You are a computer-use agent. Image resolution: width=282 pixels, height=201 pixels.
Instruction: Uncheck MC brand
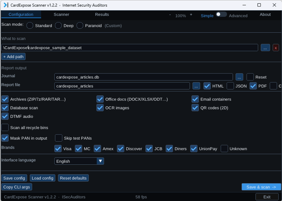tap(79, 149)
